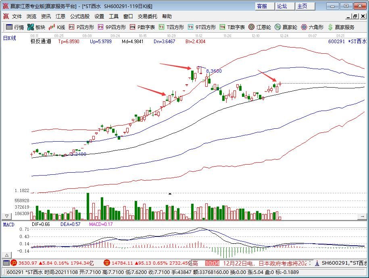Screen dimensions: 369x278
Task: Click the DEA=0.57 value
Action: [x=70, y=224]
